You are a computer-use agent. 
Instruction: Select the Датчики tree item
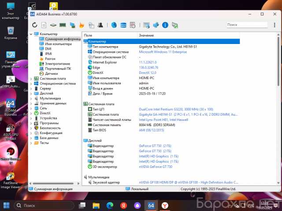point(52,73)
